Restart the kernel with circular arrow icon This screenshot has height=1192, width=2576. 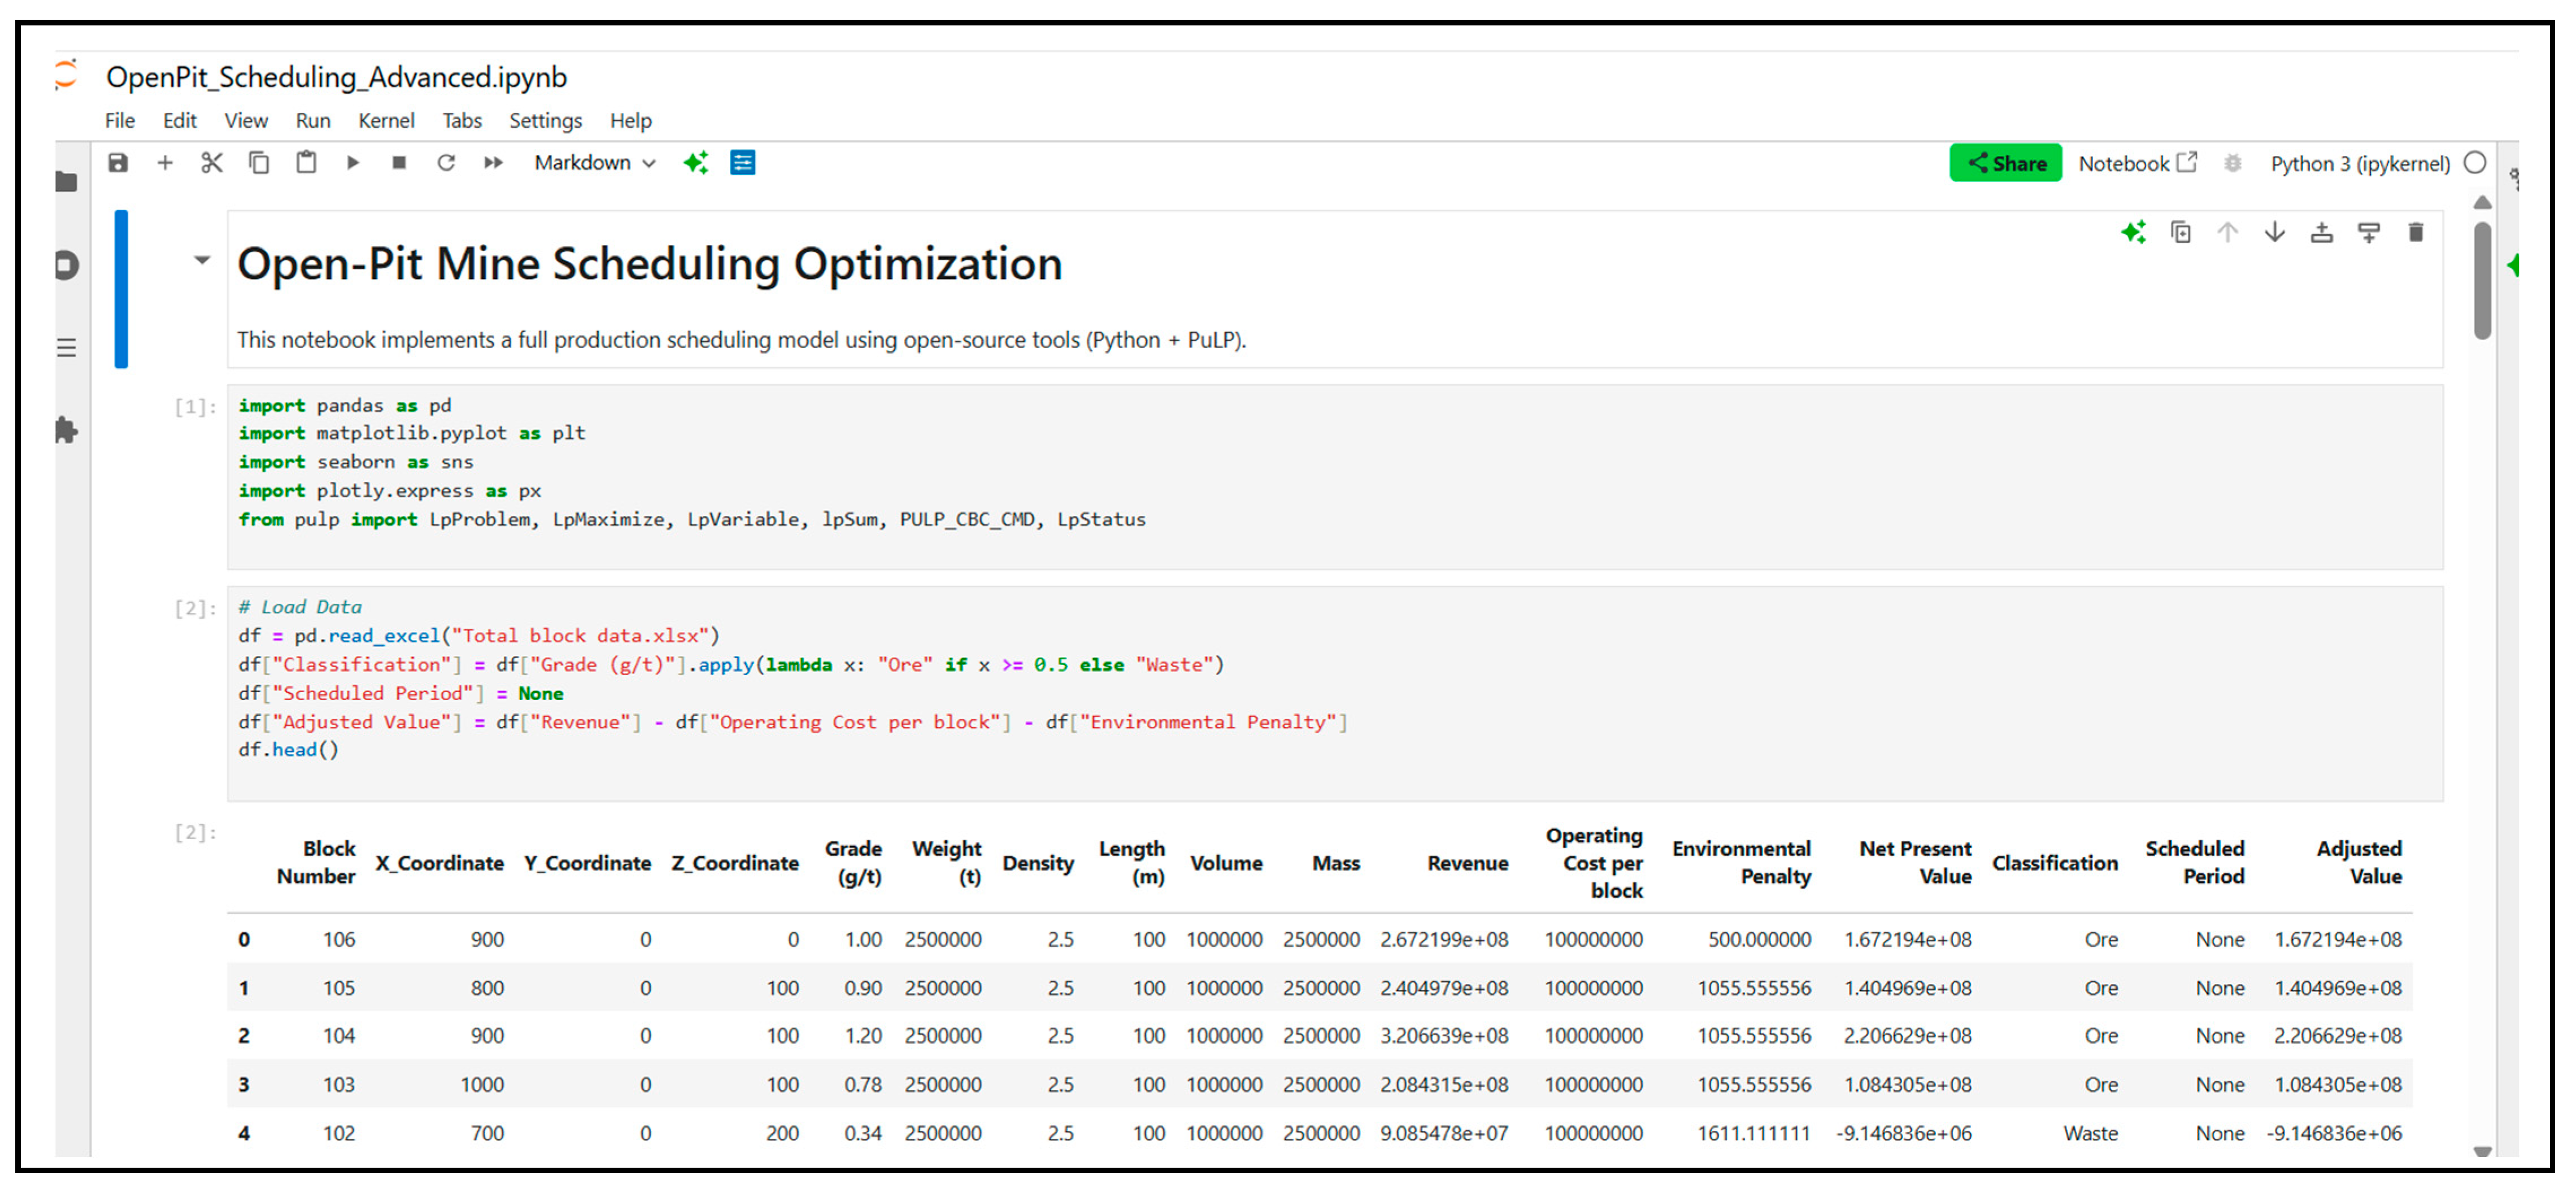pyautogui.click(x=446, y=163)
